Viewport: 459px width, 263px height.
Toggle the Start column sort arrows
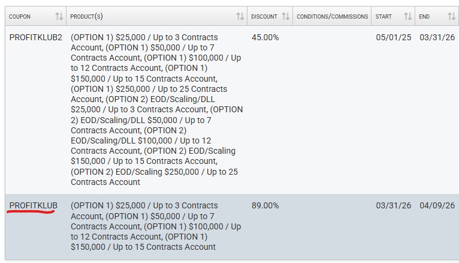(407, 17)
